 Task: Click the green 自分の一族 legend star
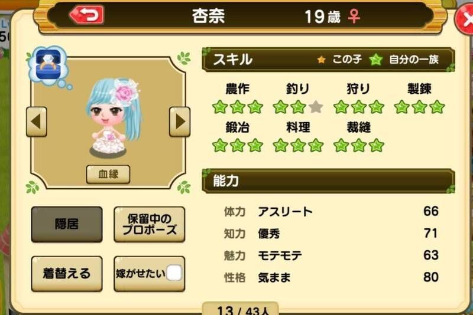376,60
